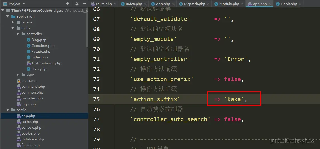
Task: Select facade.php under config folder
Action: (x=30, y=145)
